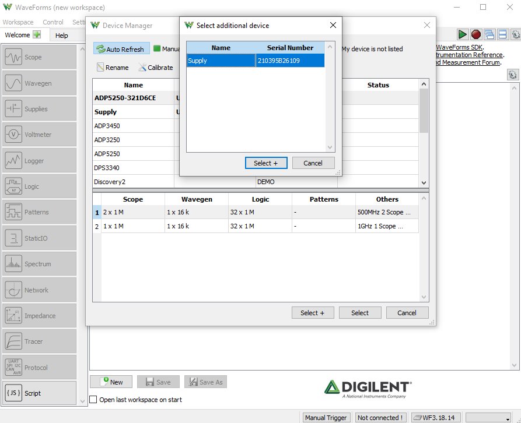Click the red Stop all icon
Image resolution: width=521 pixels, height=423 pixels.
476,34
